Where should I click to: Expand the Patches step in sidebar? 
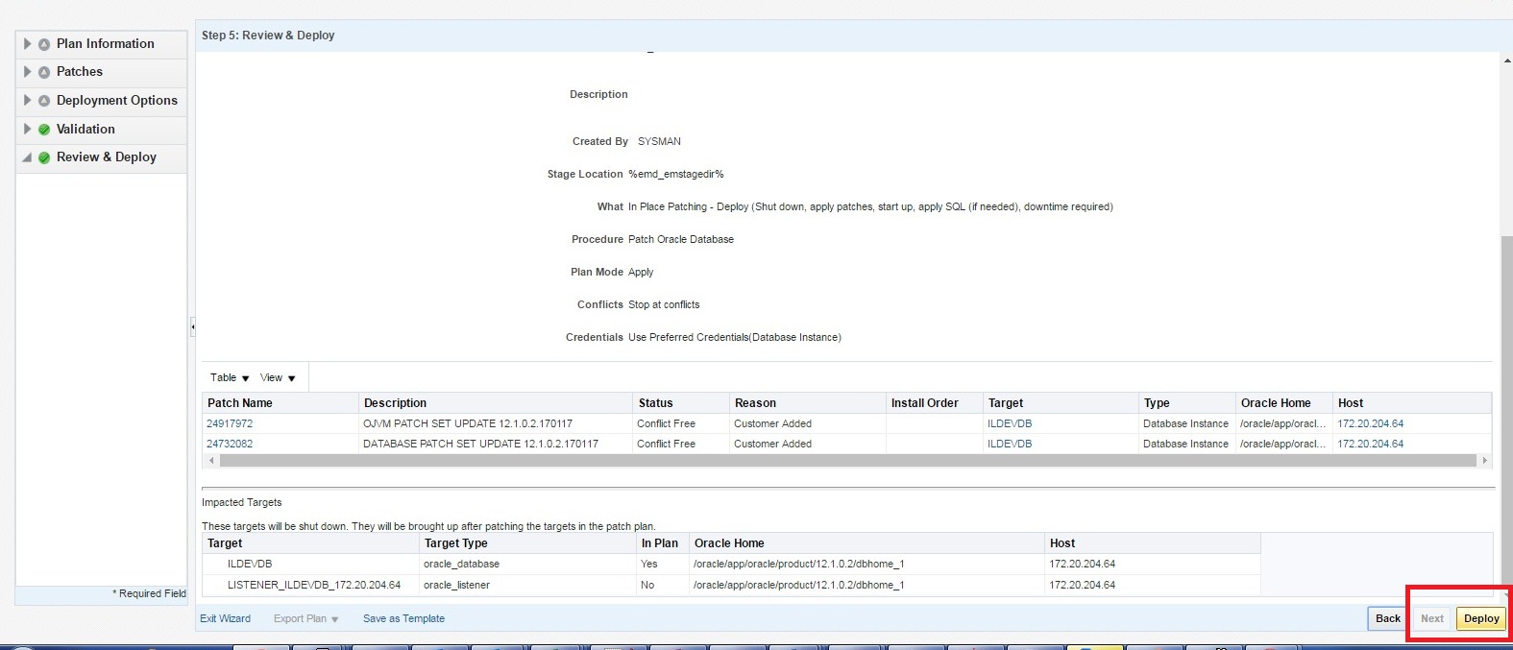point(27,72)
